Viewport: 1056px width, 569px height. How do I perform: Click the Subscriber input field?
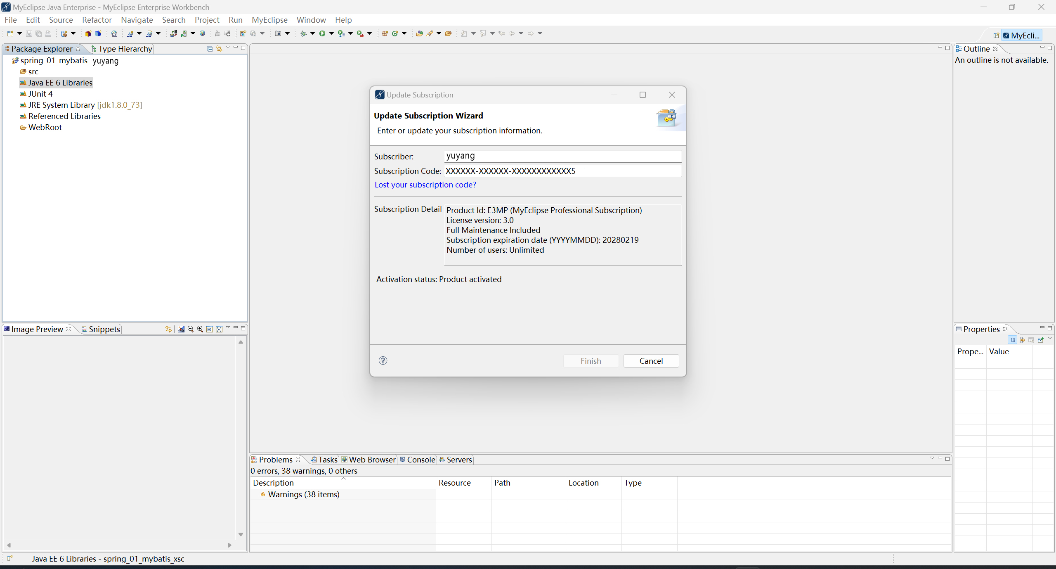[562, 156]
